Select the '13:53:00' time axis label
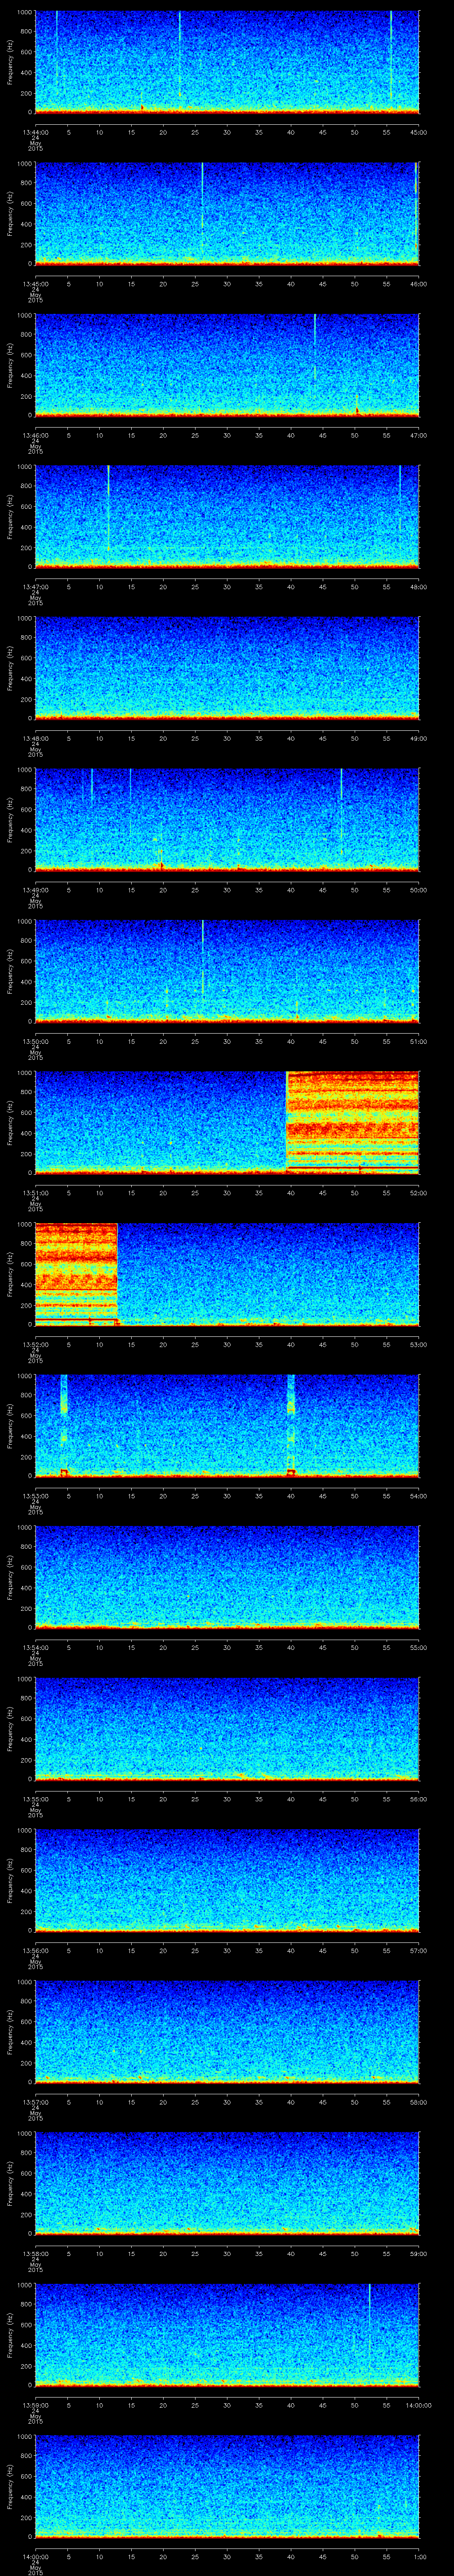Viewport: 454px width, 2576px height. [35, 1496]
